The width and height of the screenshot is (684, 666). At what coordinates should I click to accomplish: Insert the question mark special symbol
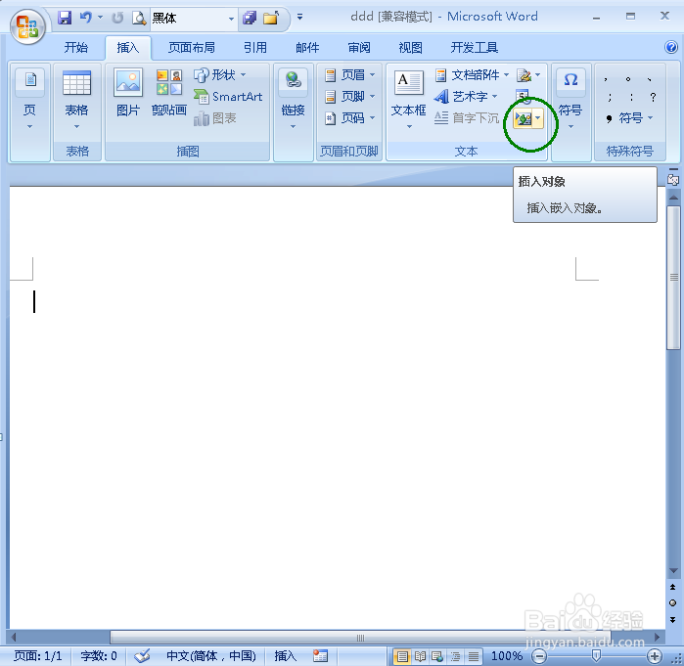653,97
